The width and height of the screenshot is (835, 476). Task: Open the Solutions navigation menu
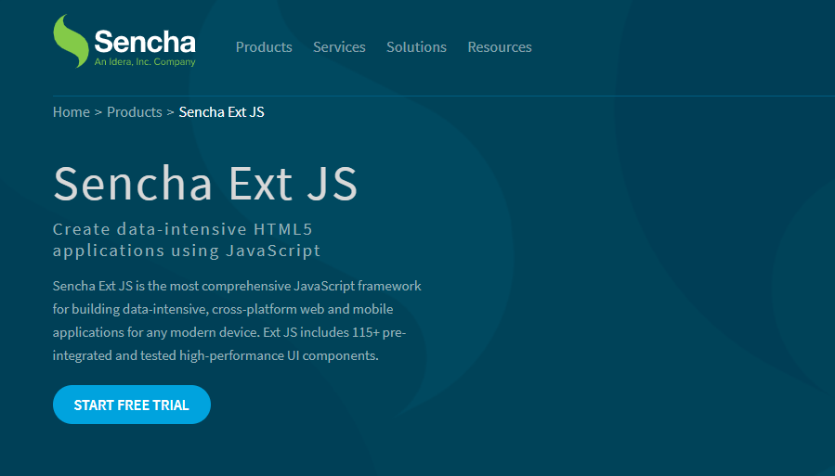coord(416,46)
